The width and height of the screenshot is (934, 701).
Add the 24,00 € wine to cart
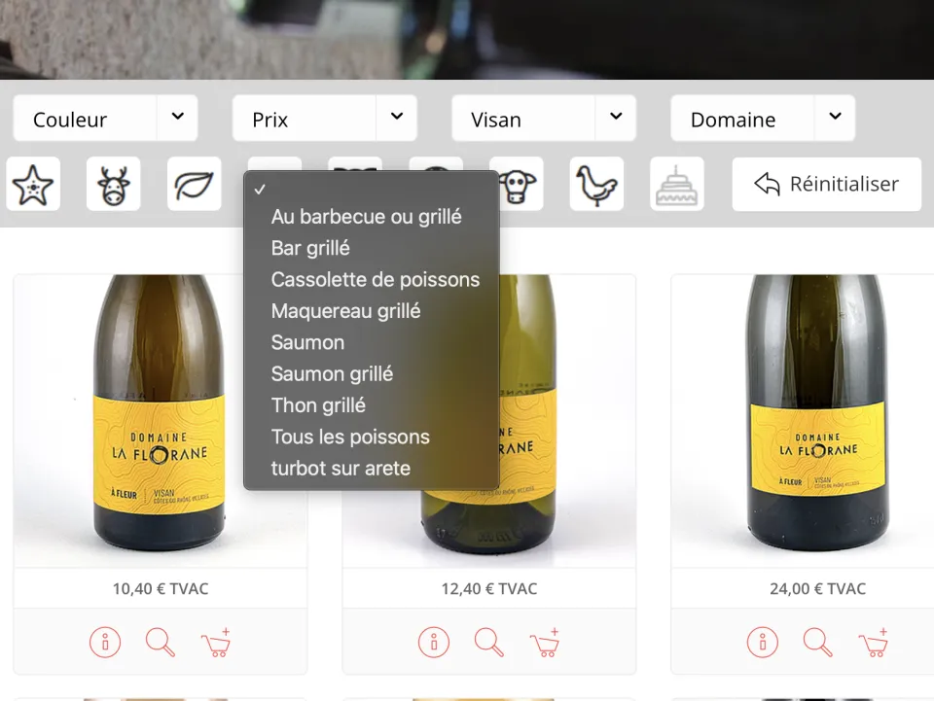pyautogui.click(x=874, y=642)
